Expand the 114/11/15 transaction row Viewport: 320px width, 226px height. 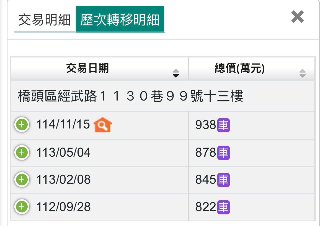pos(22,125)
